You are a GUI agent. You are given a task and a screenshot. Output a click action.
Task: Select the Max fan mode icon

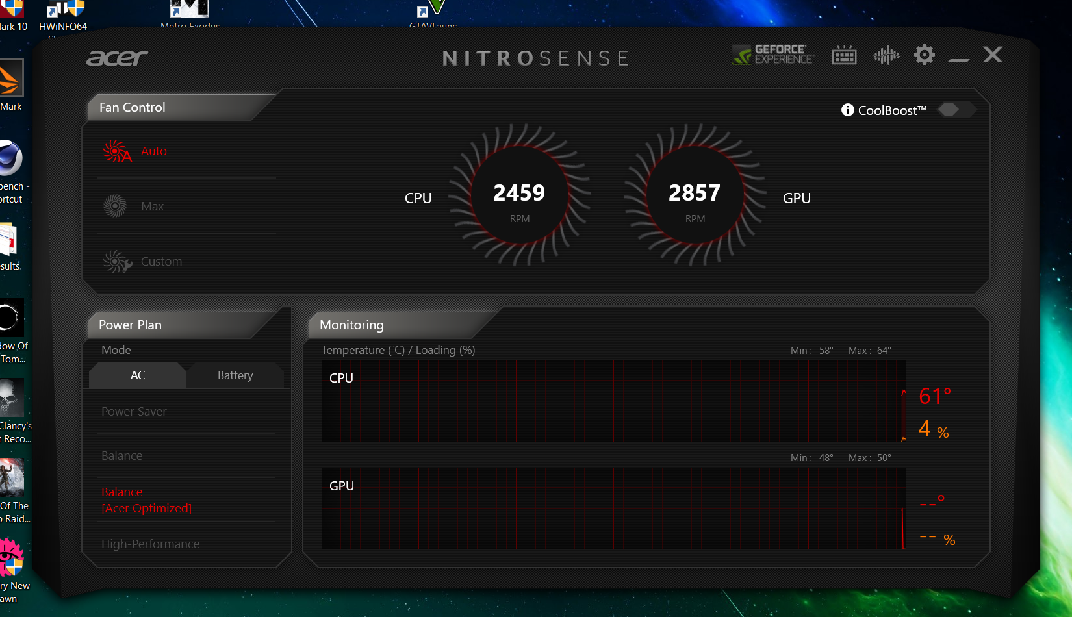pyautogui.click(x=116, y=207)
